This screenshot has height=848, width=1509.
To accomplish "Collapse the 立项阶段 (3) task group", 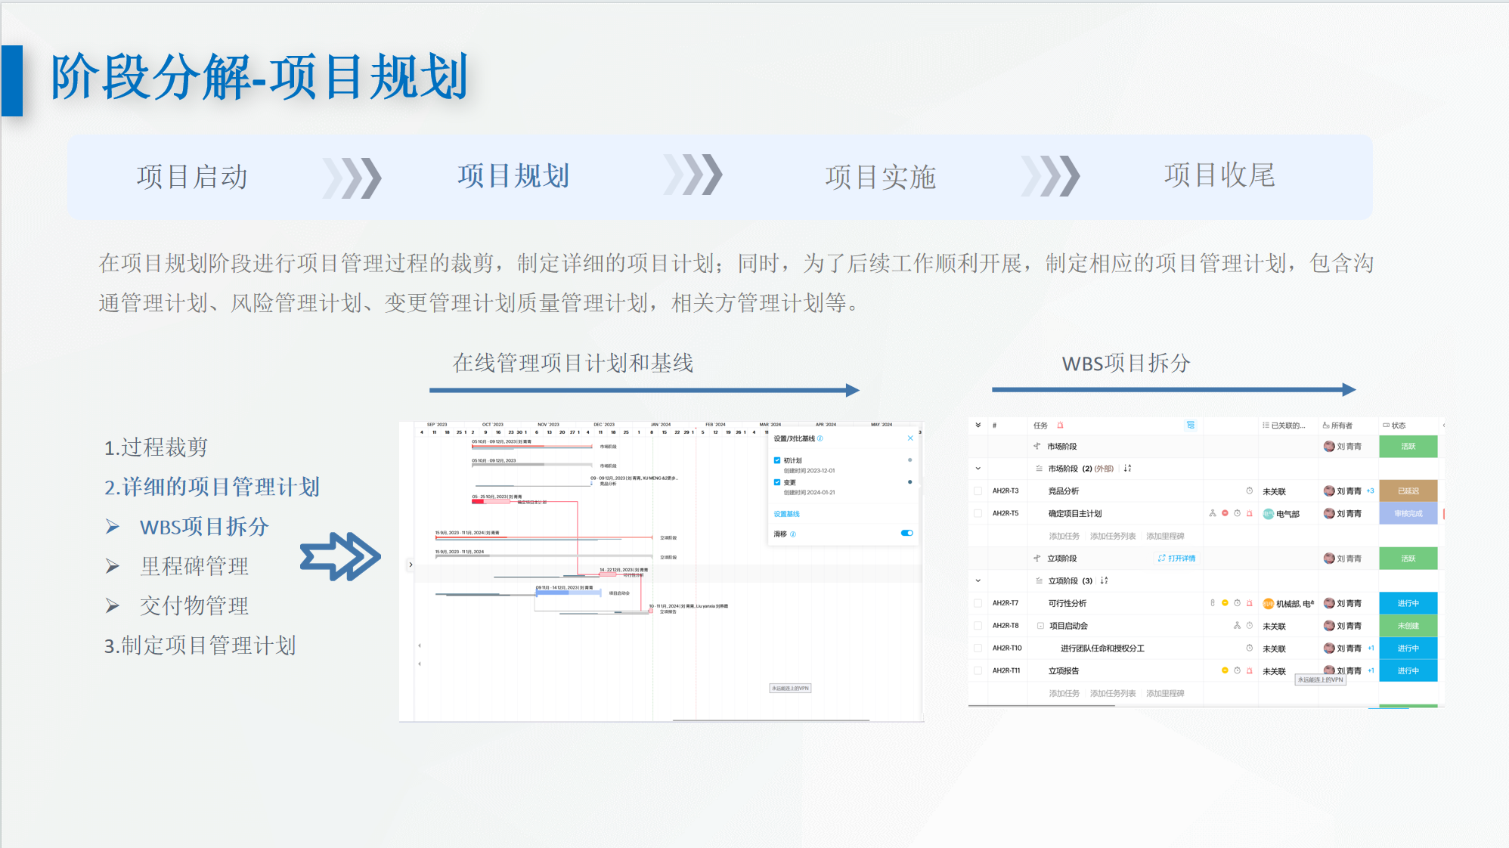I will 978,580.
